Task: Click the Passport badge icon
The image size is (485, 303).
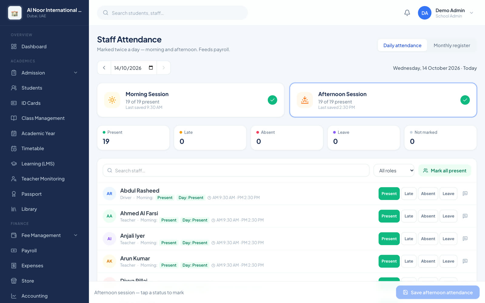Action: [x=14, y=194]
